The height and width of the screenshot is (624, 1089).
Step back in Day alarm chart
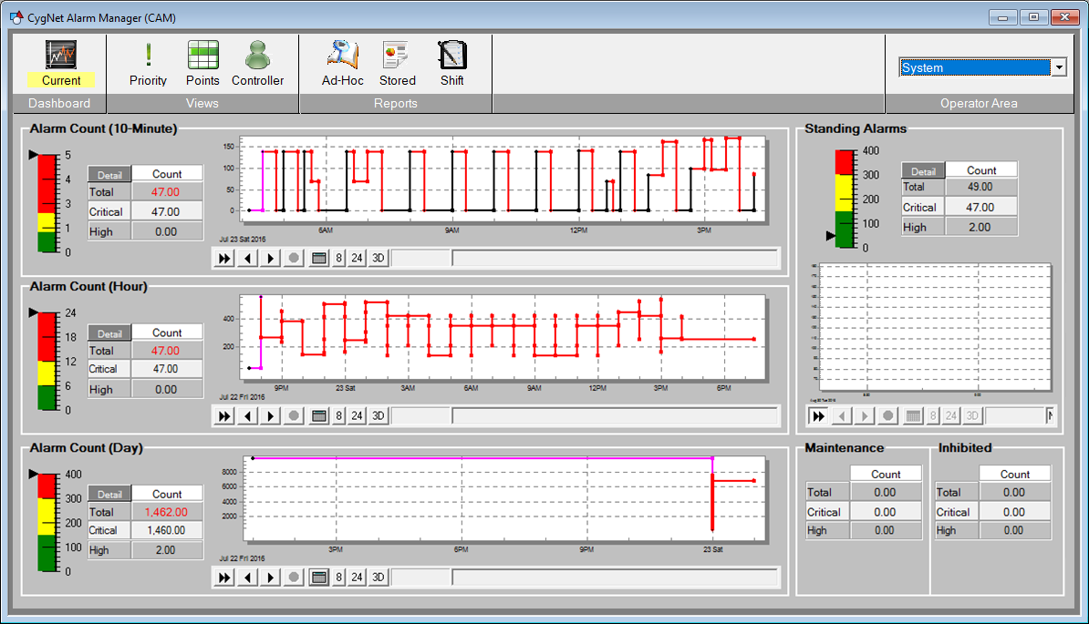[247, 577]
